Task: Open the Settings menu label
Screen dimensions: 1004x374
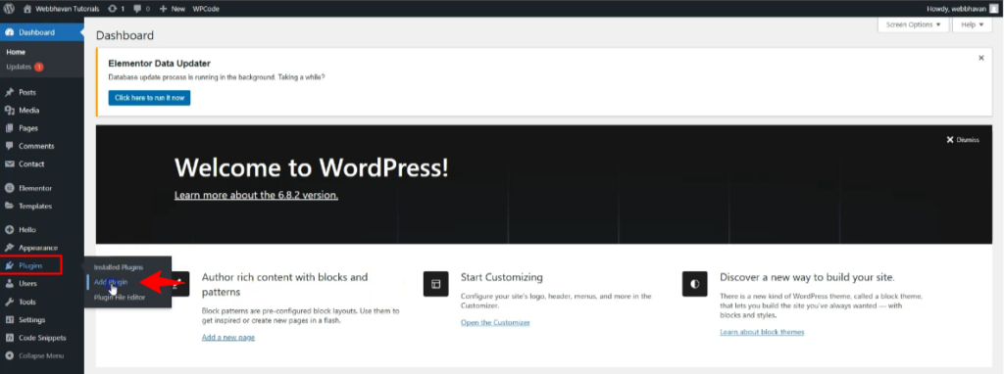Action: coord(32,319)
